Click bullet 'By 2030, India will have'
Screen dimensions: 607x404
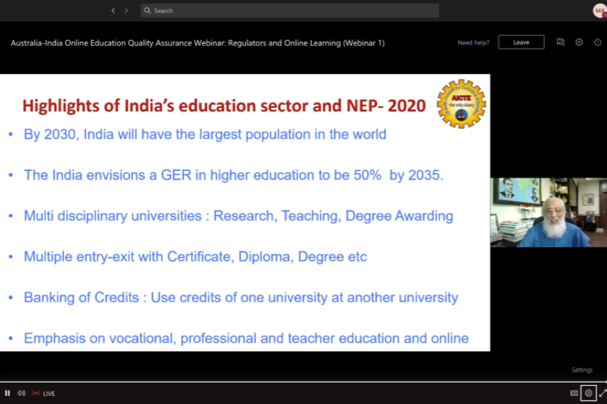[x=205, y=134]
